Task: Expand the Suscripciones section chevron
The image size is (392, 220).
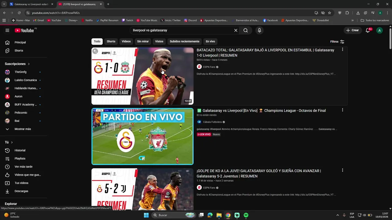Action: click(x=29, y=64)
